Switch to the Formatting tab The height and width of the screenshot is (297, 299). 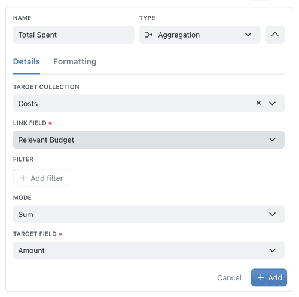click(75, 61)
